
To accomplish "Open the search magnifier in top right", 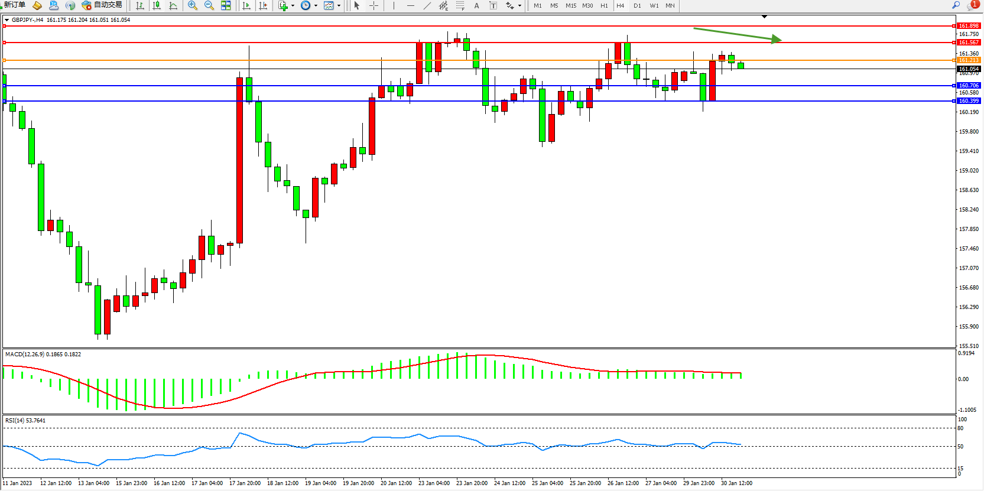I will [x=956, y=5].
